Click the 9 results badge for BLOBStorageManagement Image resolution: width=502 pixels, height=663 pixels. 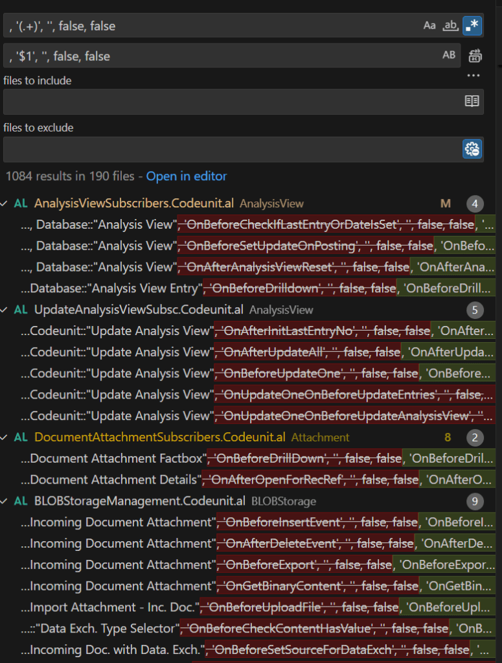475,501
